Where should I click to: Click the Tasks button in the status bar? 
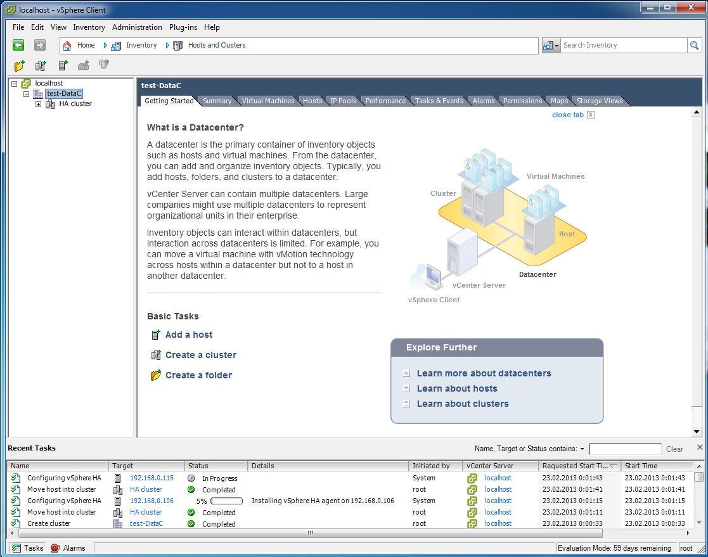point(28,548)
